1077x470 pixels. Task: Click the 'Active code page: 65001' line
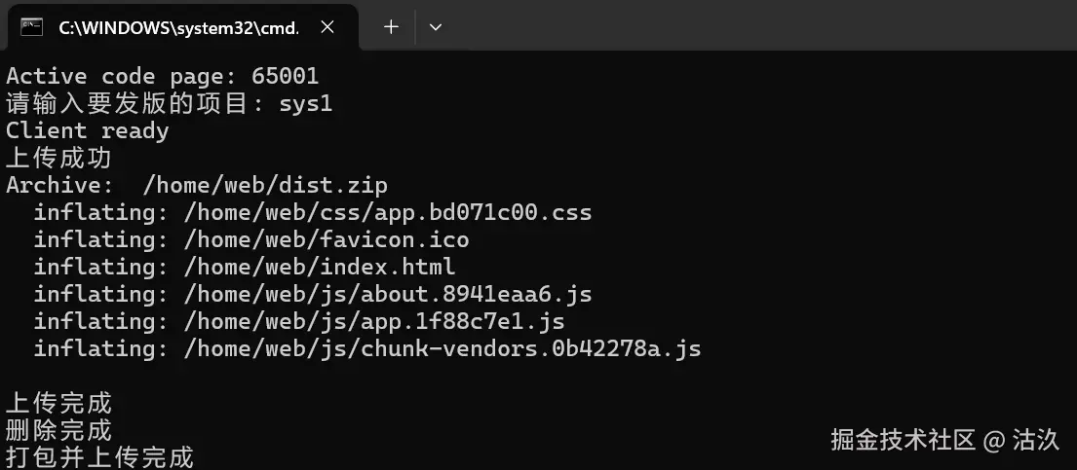(162, 76)
